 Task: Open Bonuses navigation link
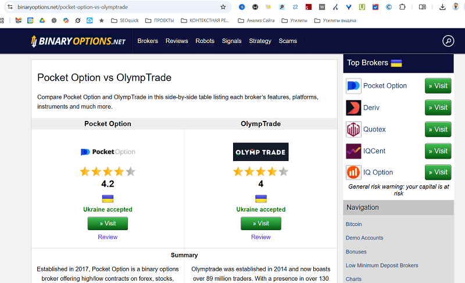(356, 252)
